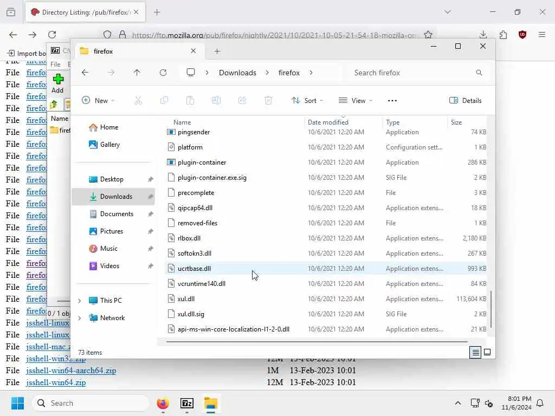
Task: Expand breadcrumb chevron after firefox
Action: click(x=311, y=73)
